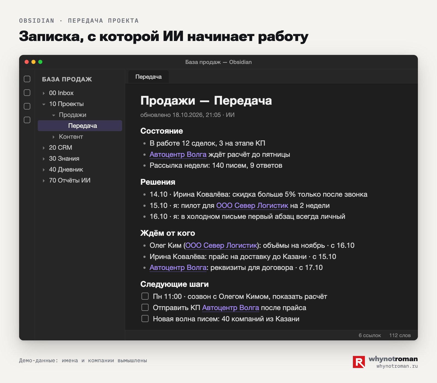Screen dimensions: 437x383
Task: Select the Продажи folder name
Action: (x=73, y=115)
